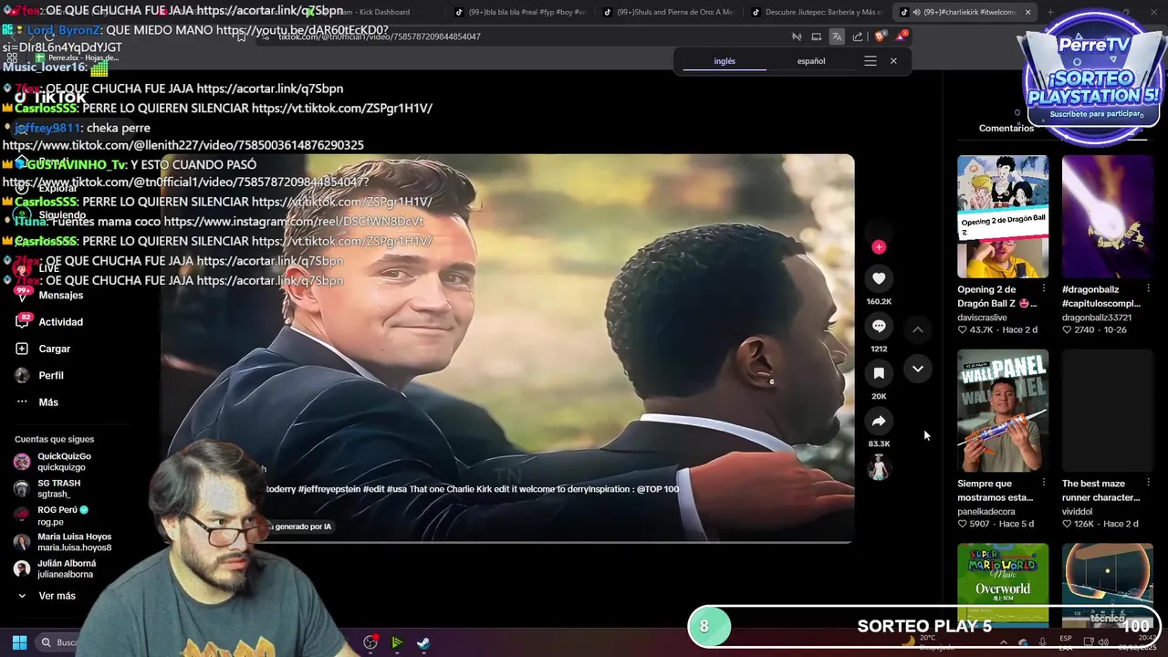Select inglés in the translate popup
The image size is (1168, 657).
pos(725,61)
